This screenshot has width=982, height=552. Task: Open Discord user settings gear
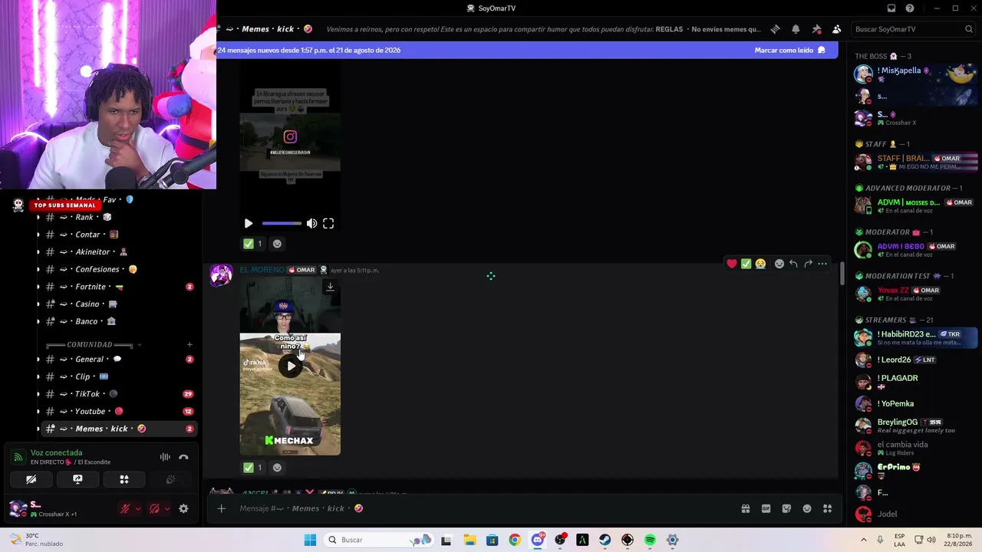pos(183,508)
